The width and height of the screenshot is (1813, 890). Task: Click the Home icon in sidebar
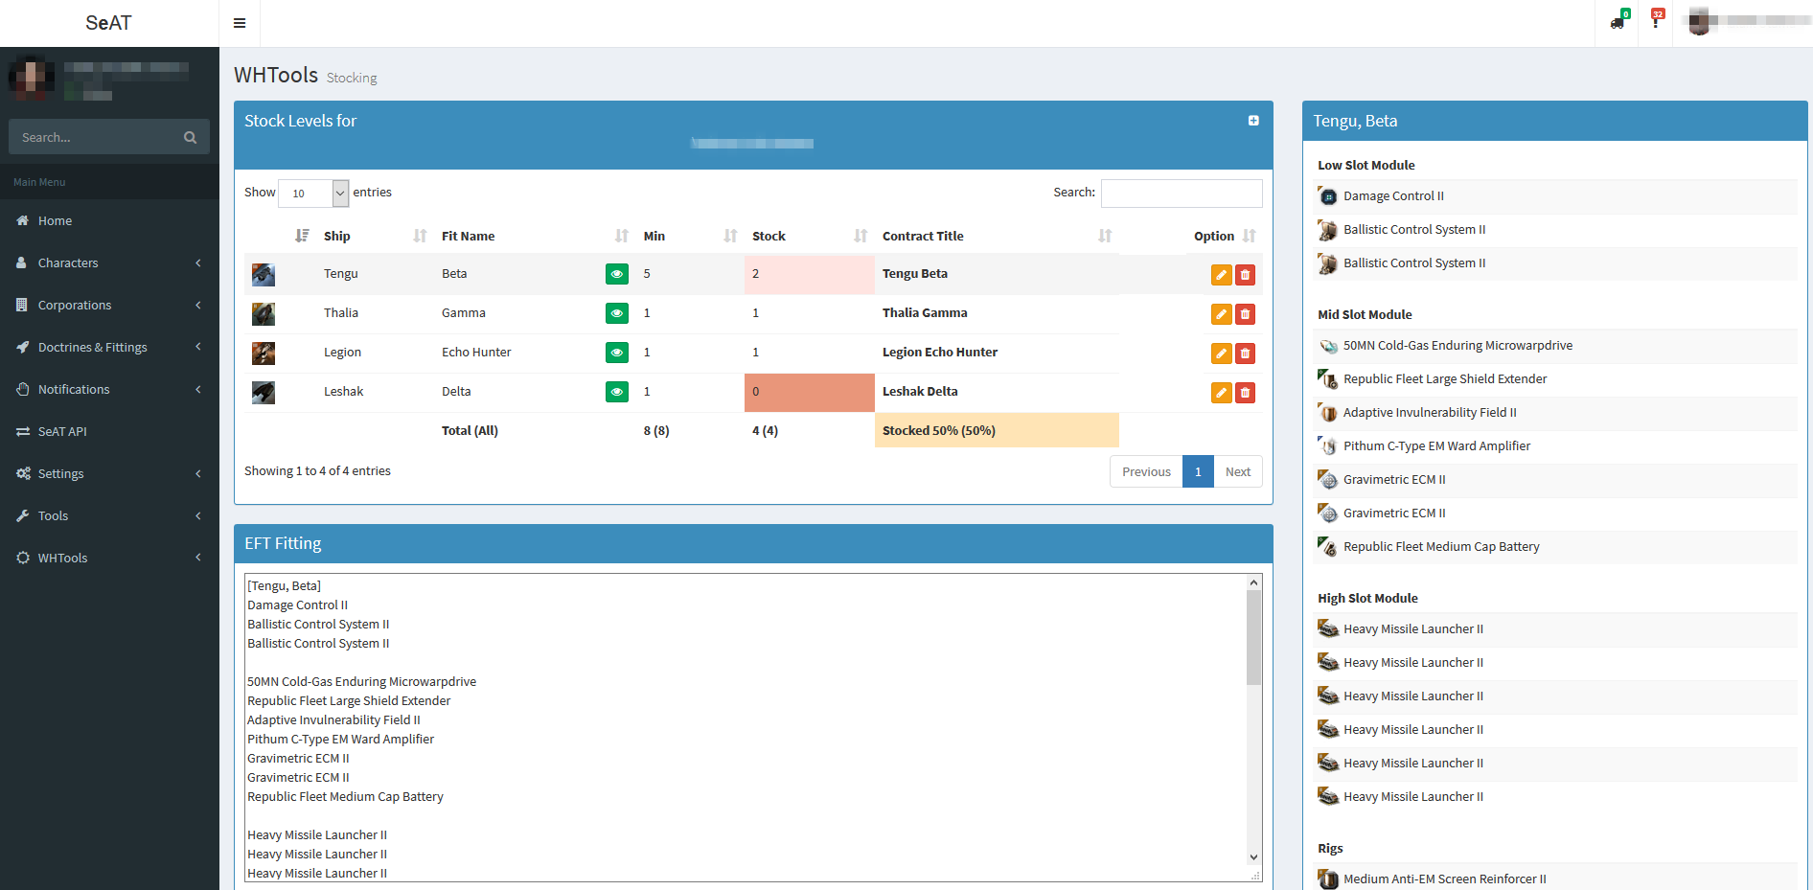[x=23, y=220]
